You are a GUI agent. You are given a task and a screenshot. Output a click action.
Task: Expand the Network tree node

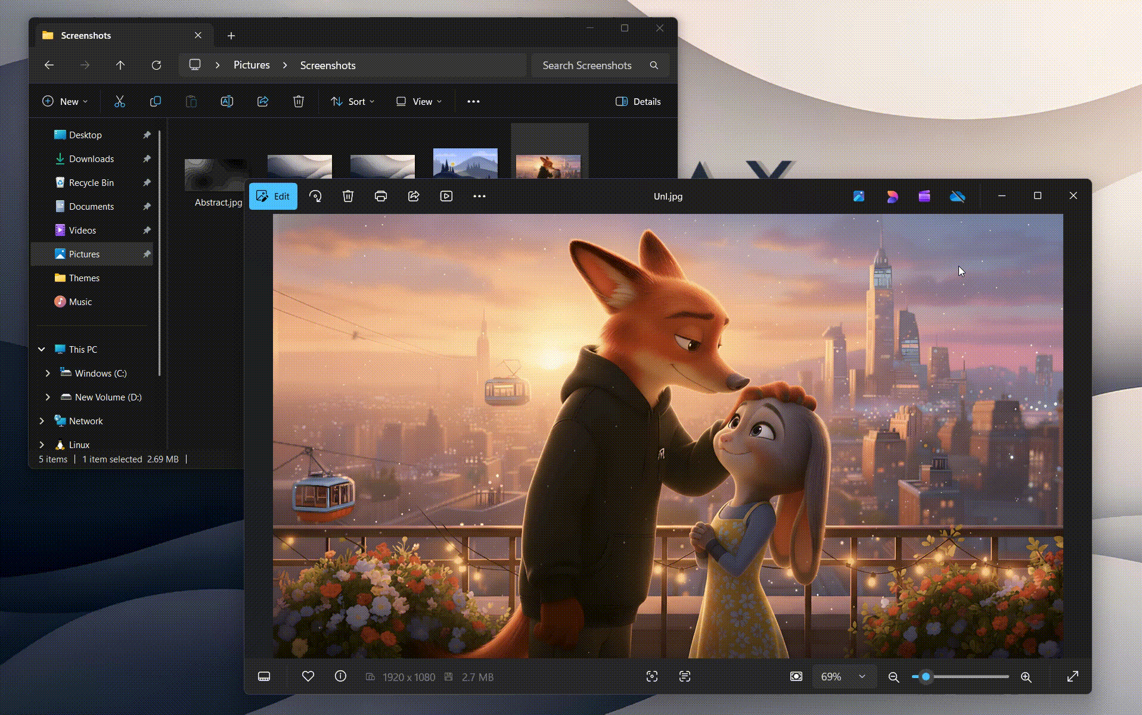(42, 421)
